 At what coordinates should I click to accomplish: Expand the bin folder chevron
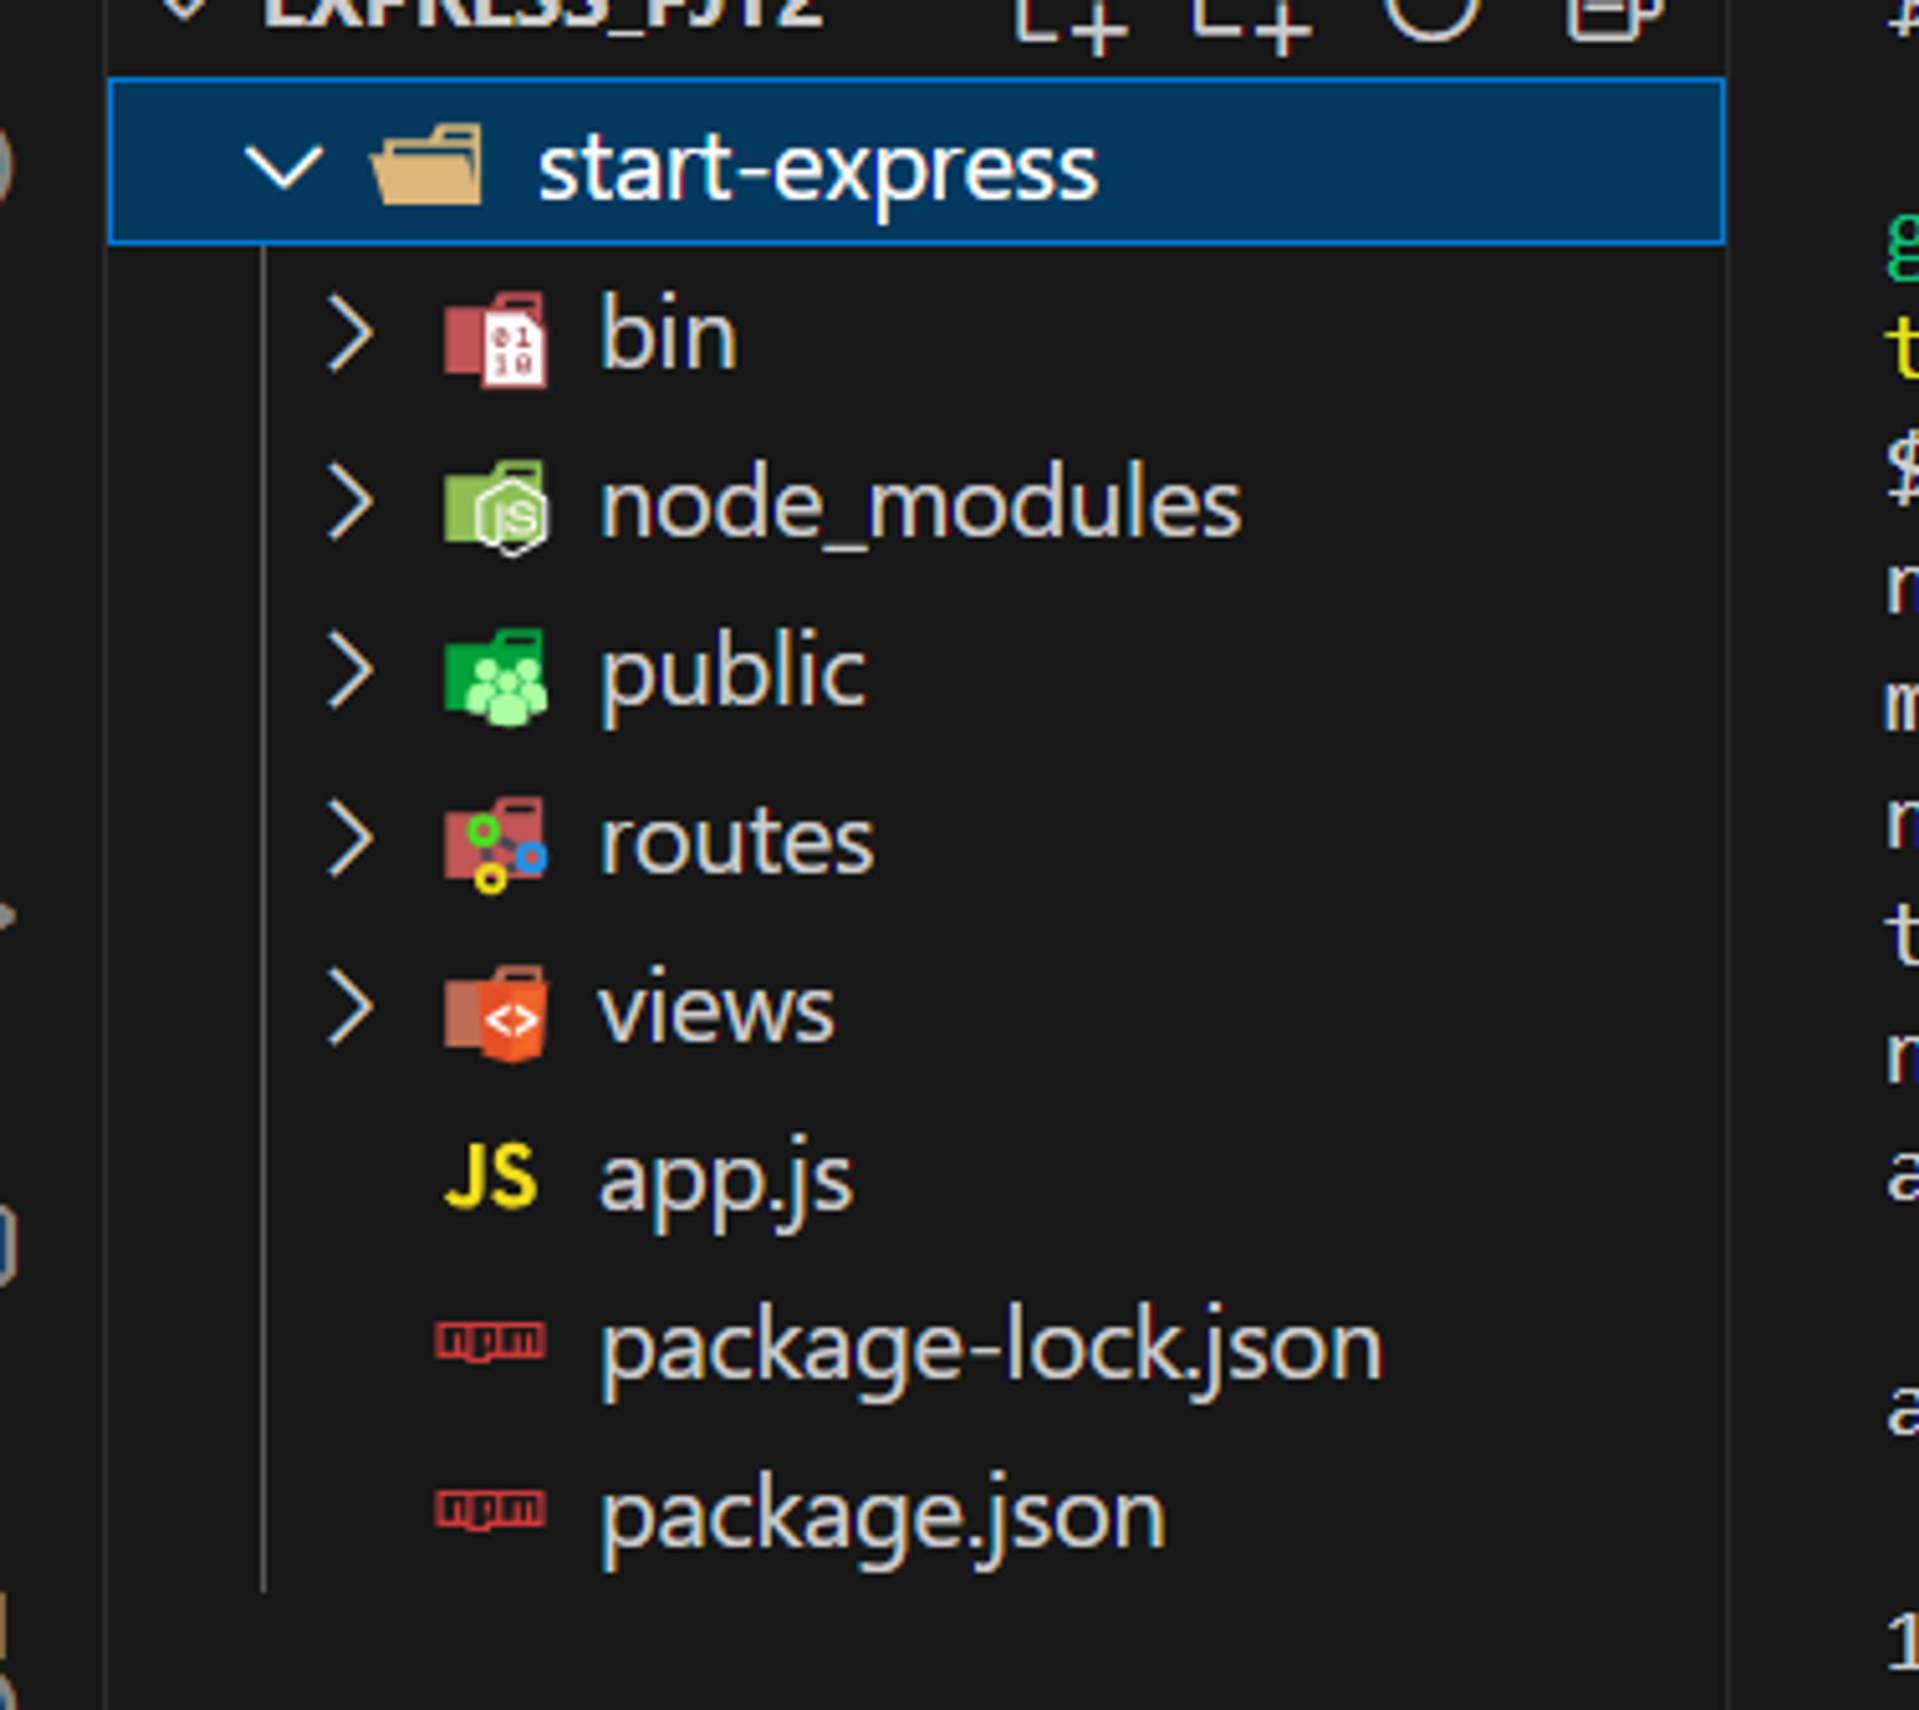351,333
